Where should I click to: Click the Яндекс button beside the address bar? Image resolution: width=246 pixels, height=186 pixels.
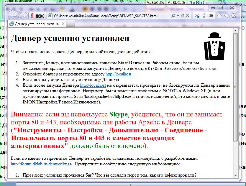pyautogui.click(x=37, y=16)
